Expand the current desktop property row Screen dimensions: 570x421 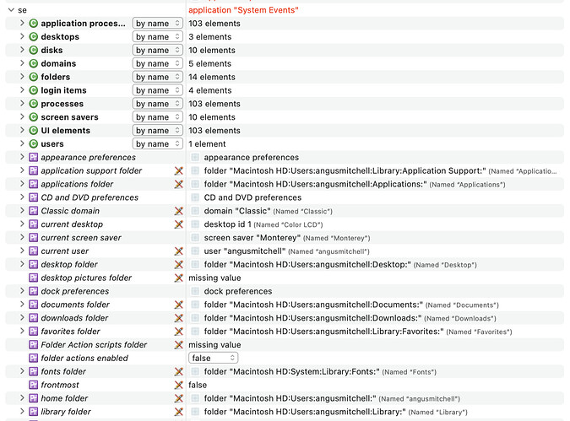(x=22, y=224)
